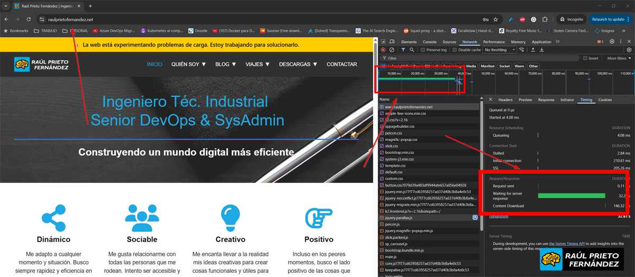Switch to the Console tab
635x277 pixels.
pos(430,42)
